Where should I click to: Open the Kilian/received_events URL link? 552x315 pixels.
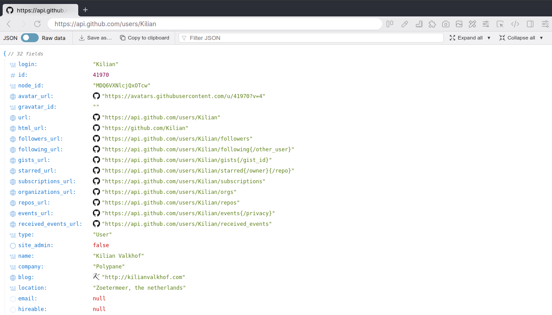pos(187,224)
